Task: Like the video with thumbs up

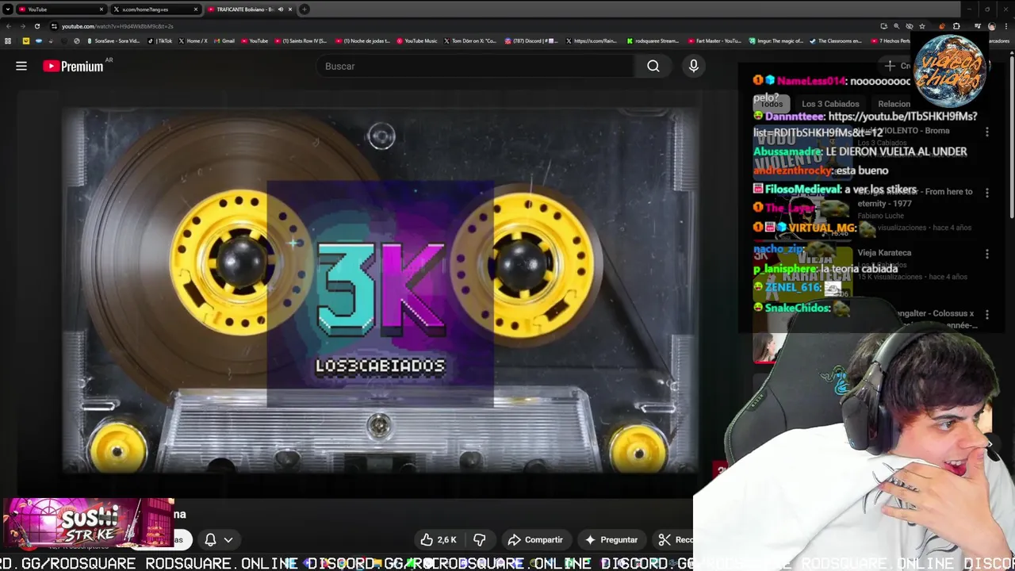Action: [x=439, y=539]
